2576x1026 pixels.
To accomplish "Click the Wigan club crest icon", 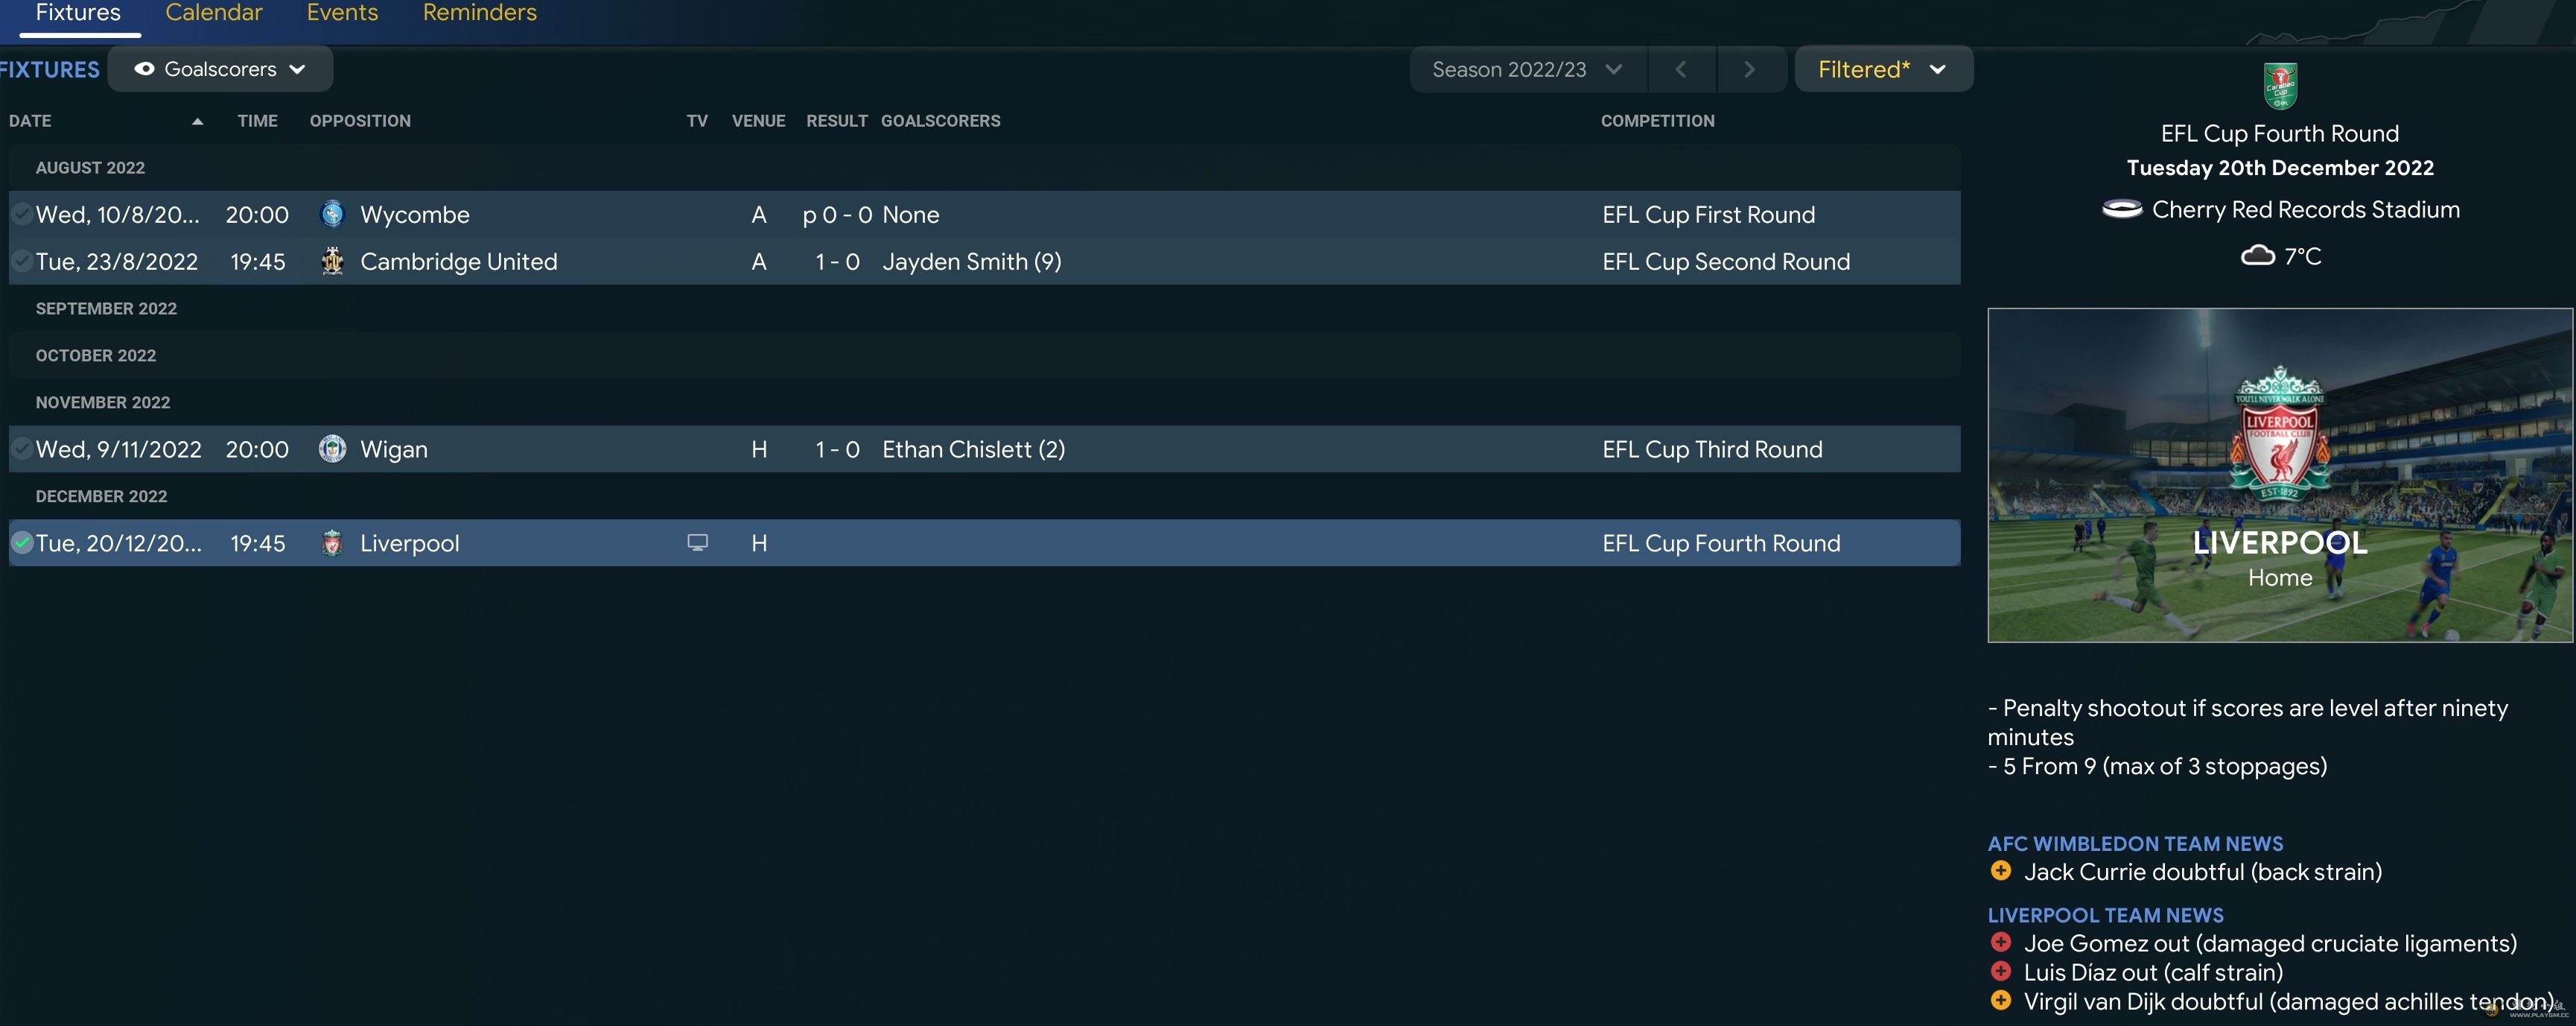I will (x=330, y=447).
